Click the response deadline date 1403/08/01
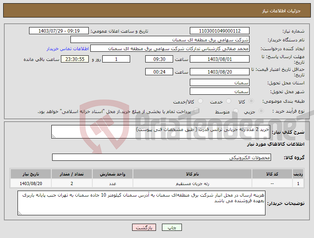 point(219,59)
